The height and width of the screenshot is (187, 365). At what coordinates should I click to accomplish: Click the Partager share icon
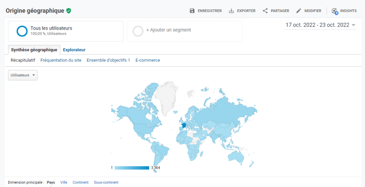pos(265,11)
